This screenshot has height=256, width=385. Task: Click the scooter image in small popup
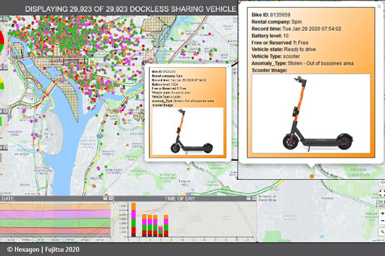[188, 131]
